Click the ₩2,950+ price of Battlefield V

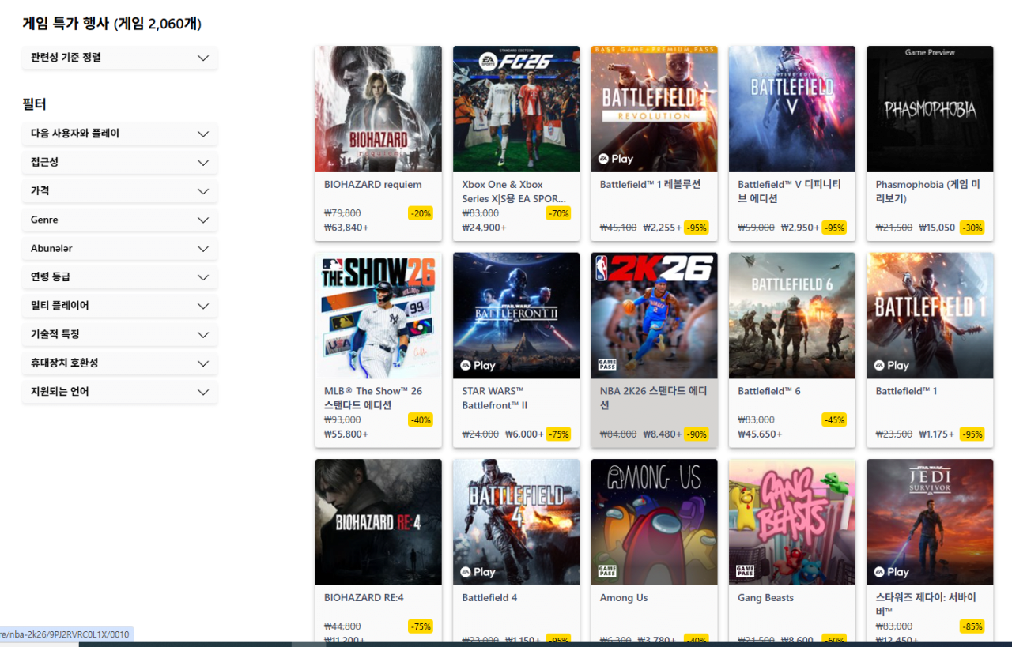[x=800, y=228]
